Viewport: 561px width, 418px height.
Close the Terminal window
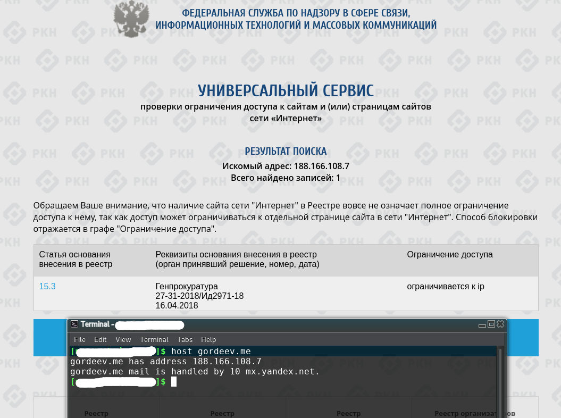point(500,324)
